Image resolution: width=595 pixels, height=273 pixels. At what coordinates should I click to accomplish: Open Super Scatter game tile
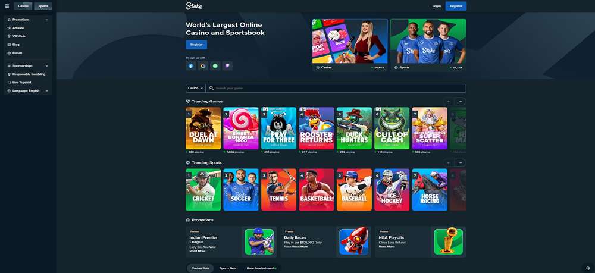pyautogui.click(x=430, y=128)
